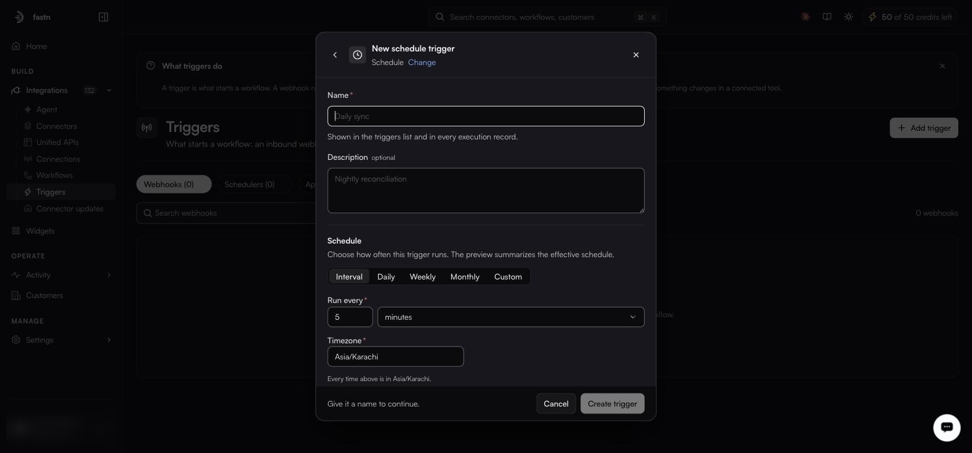Viewport: 972px width, 453px height.
Task: Collapse the Integrations section chevron
Action: pyautogui.click(x=109, y=90)
